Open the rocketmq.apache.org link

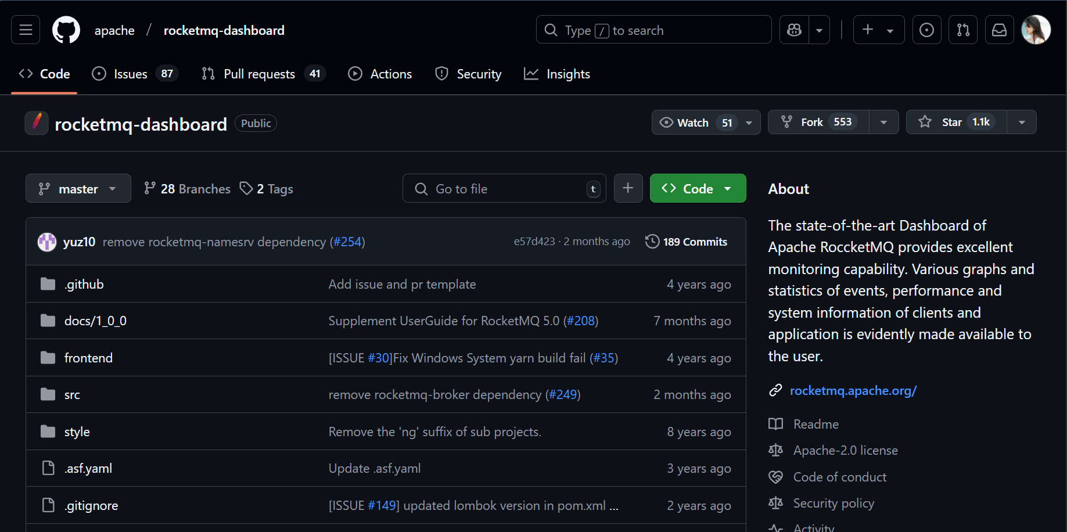tap(853, 391)
